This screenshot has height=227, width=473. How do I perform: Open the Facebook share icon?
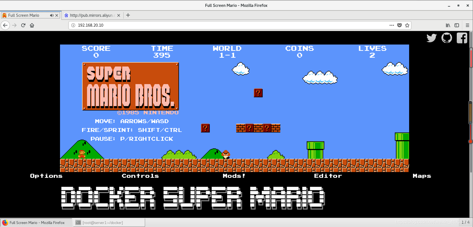[462, 38]
